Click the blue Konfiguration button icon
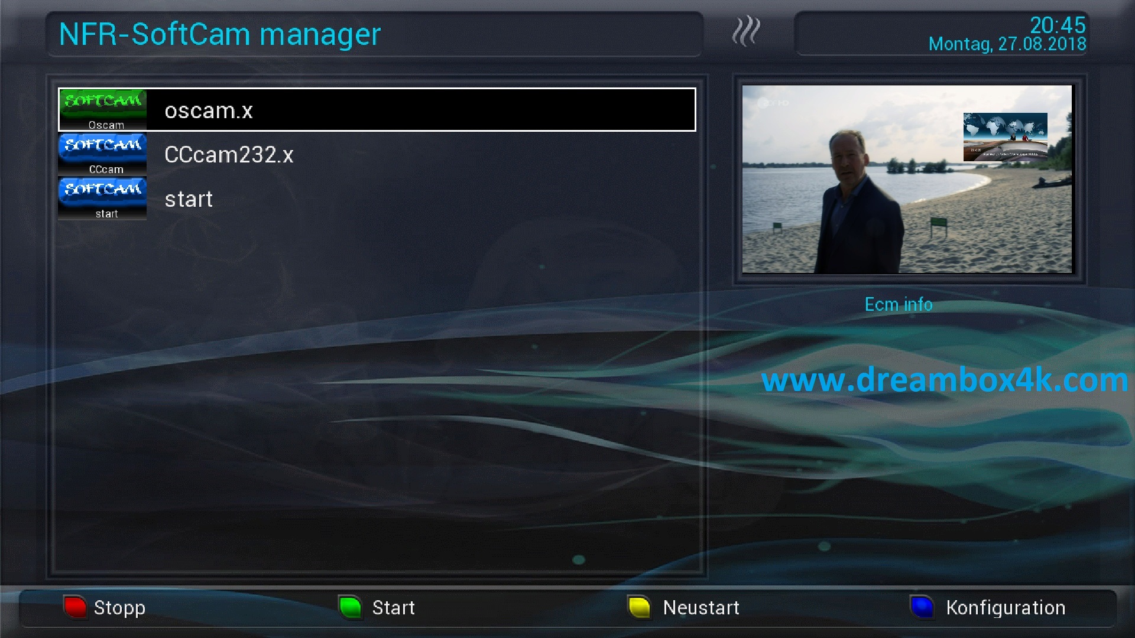The height and width of the screenshot is (638, 1135). [922, 607]
